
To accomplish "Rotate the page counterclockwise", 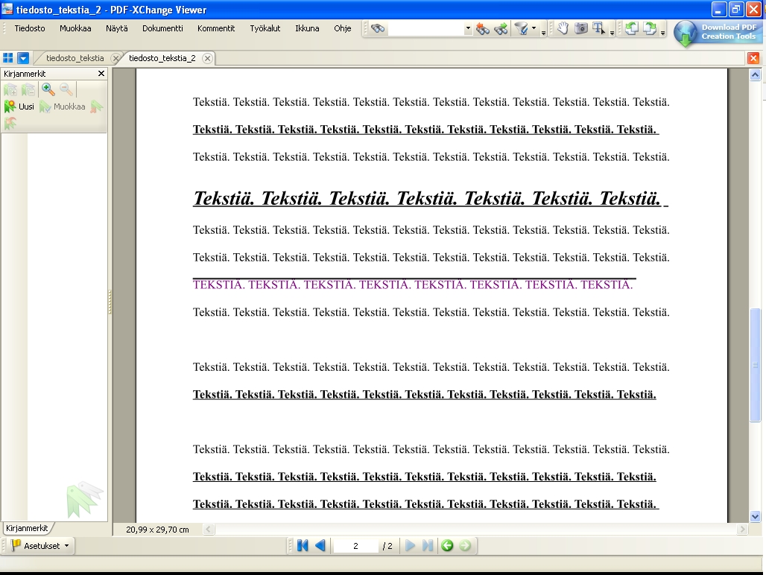I will pos(632,29).
